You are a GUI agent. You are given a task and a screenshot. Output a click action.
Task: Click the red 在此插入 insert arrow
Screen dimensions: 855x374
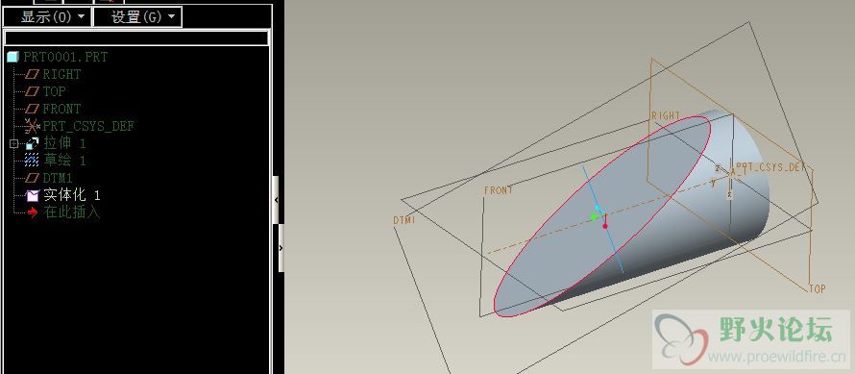[x=33, y=212]
